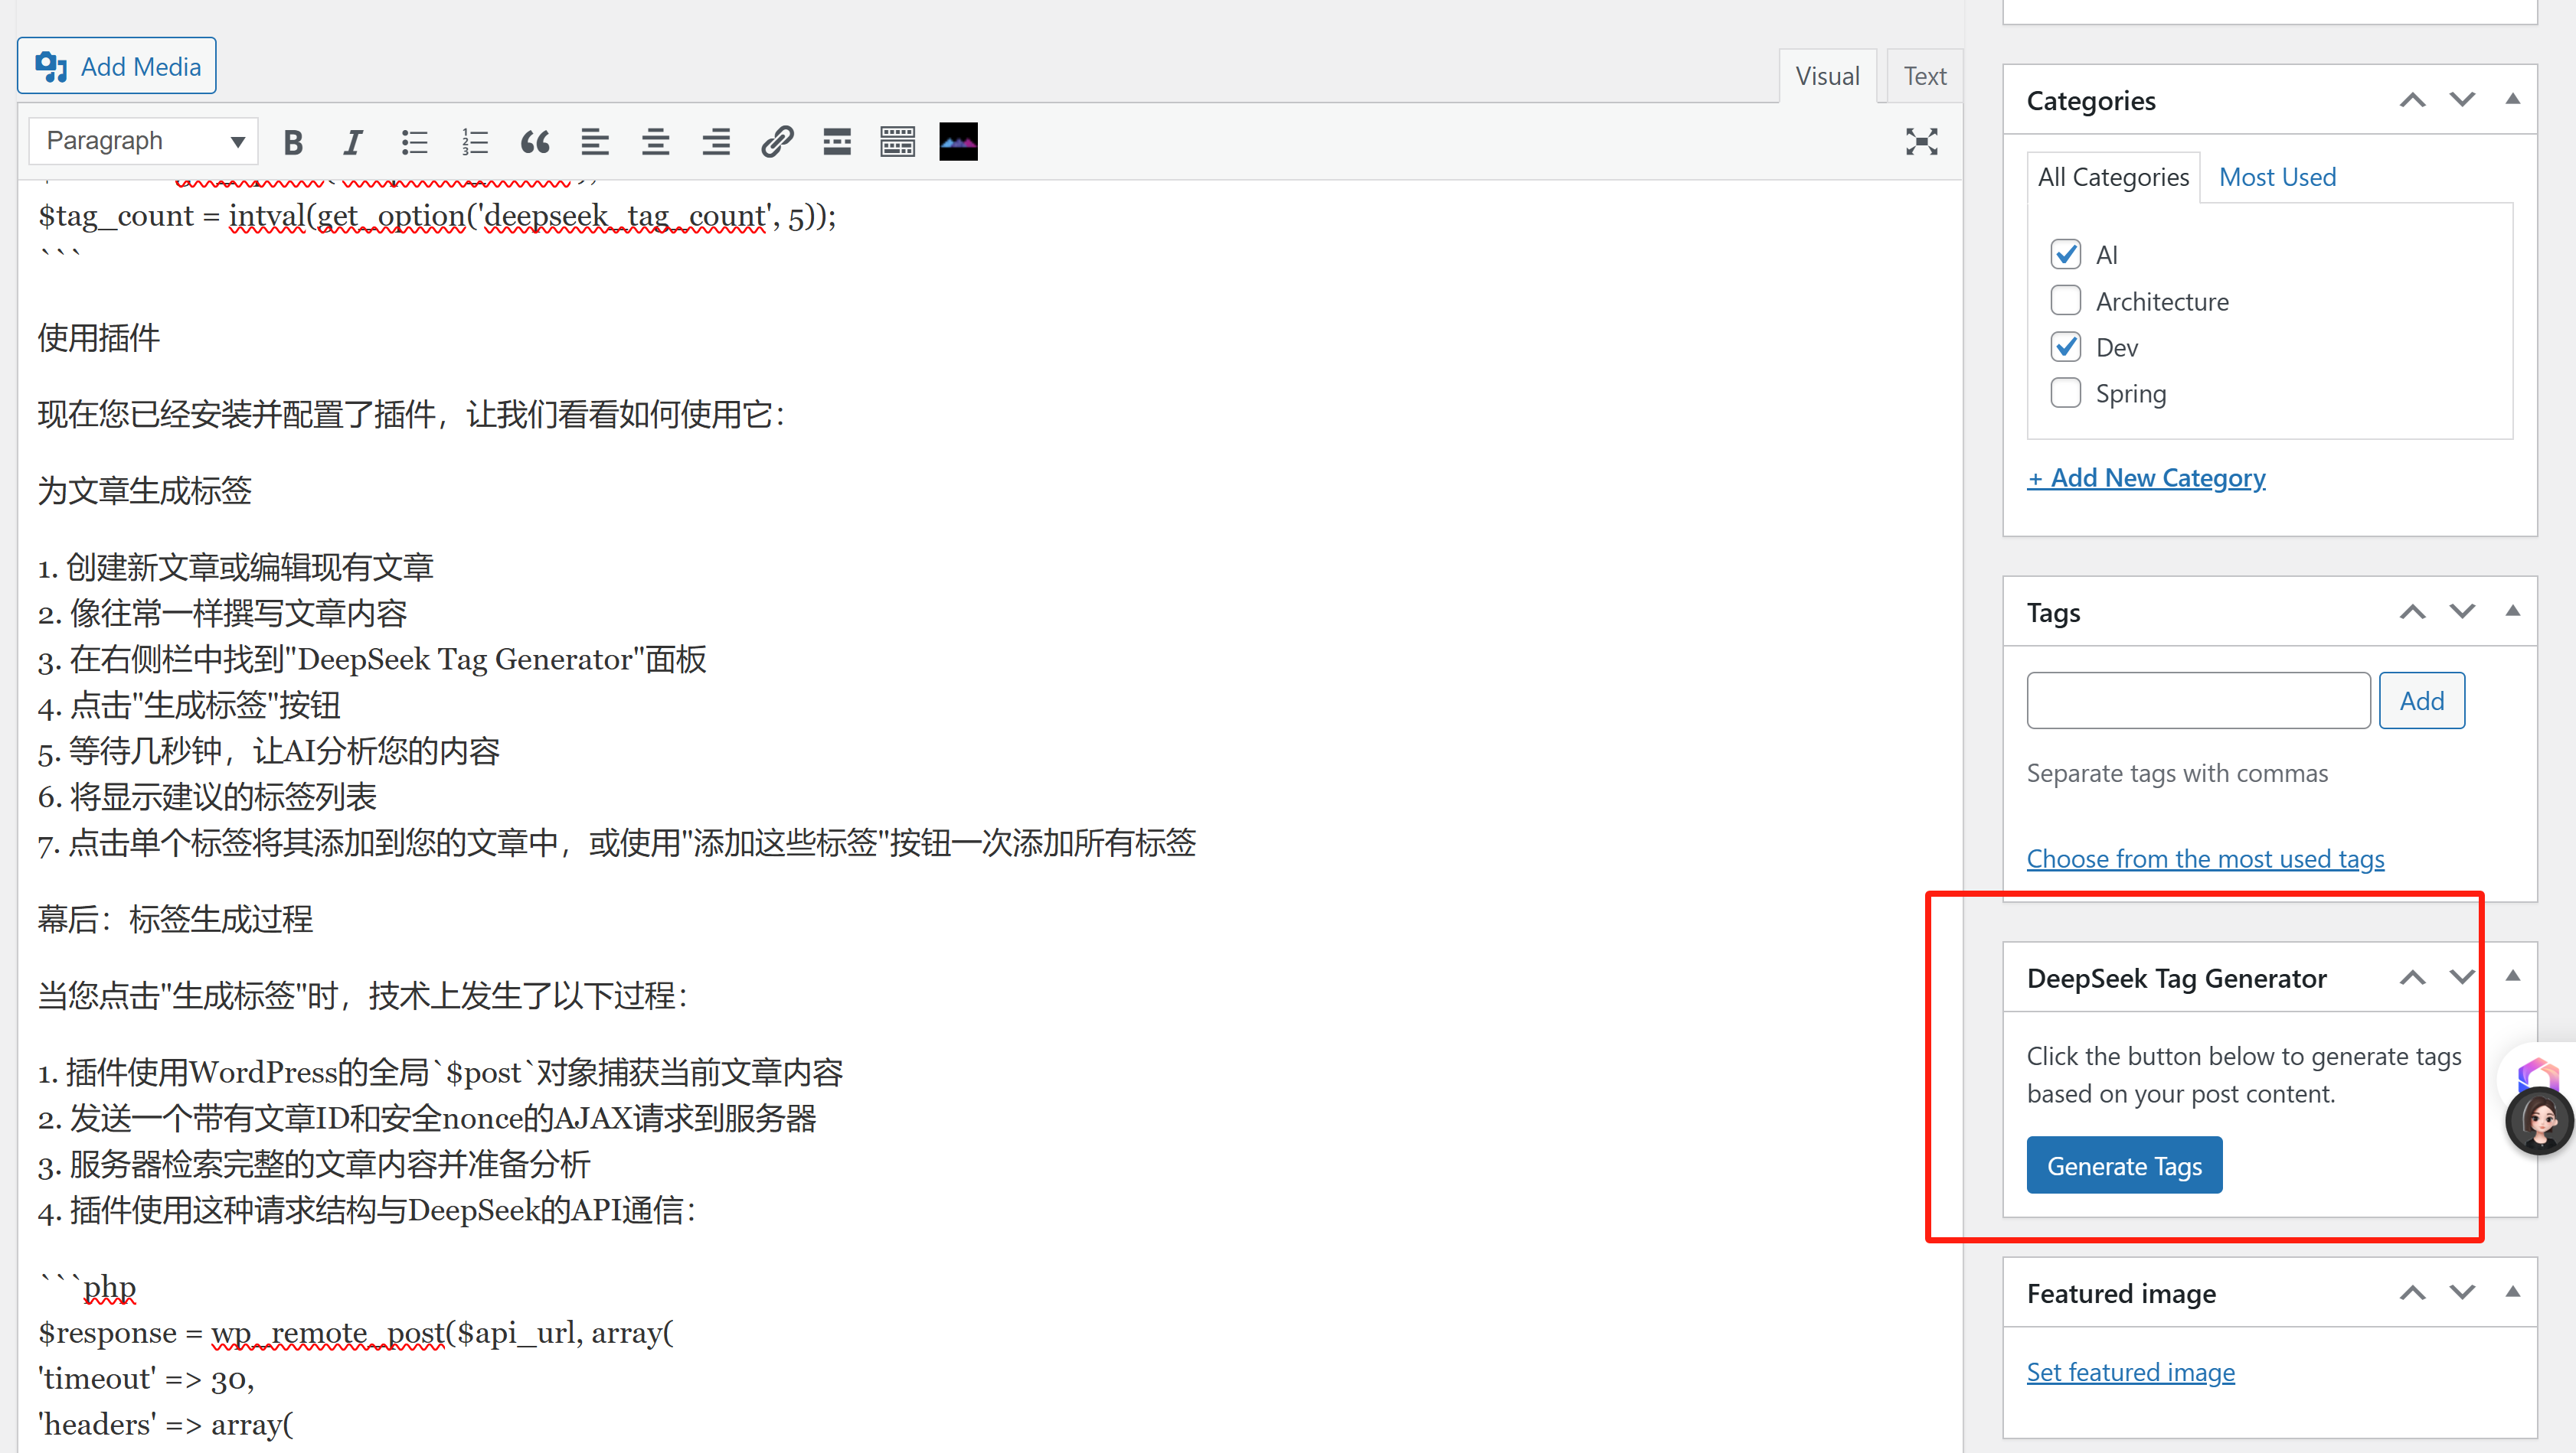Click the Add tag button
Screen dimensions: 2576x1453
tap(2422, 701)
